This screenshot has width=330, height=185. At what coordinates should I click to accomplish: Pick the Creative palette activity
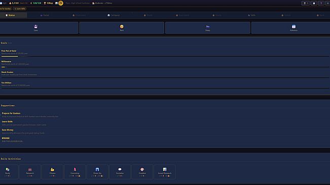tap(142, 172)
